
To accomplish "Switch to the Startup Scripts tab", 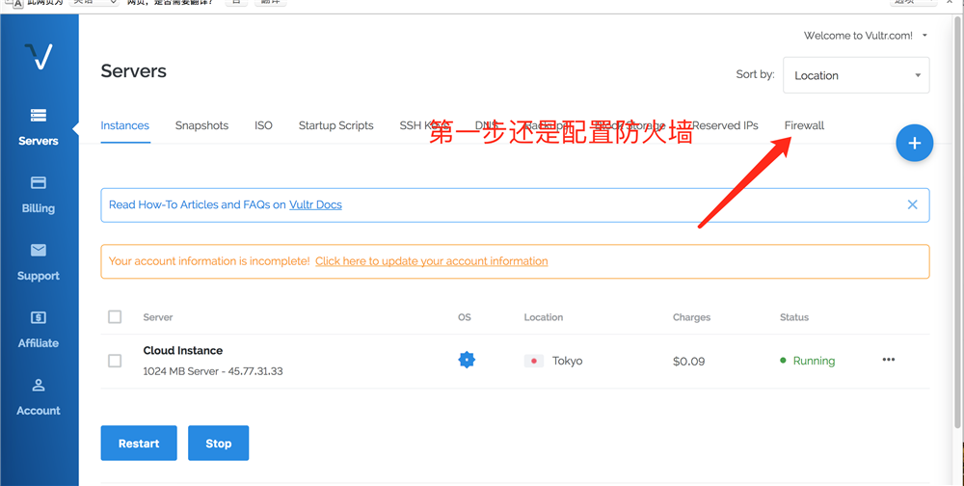I will tap(336, 125).
